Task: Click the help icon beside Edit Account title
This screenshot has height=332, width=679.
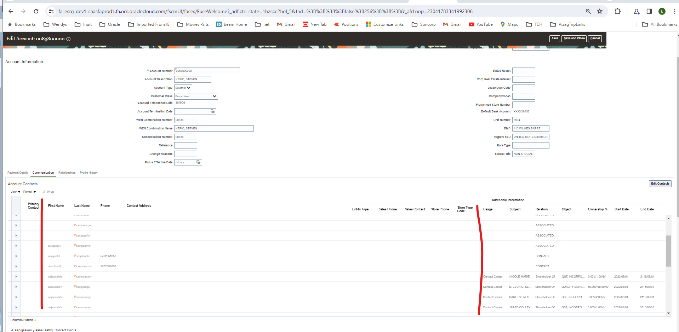Action: click(69, 39)
